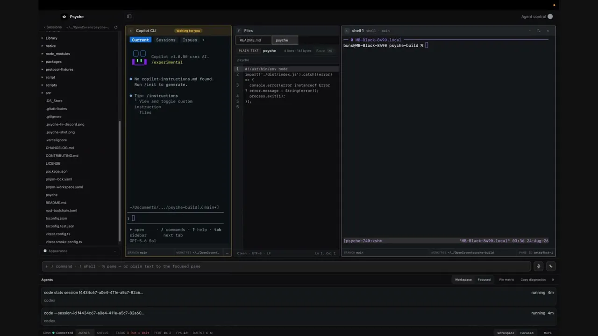Screen dimensions: 598x336
Task: Select Workspace in Agents panel header
Action: pos(463,280)
